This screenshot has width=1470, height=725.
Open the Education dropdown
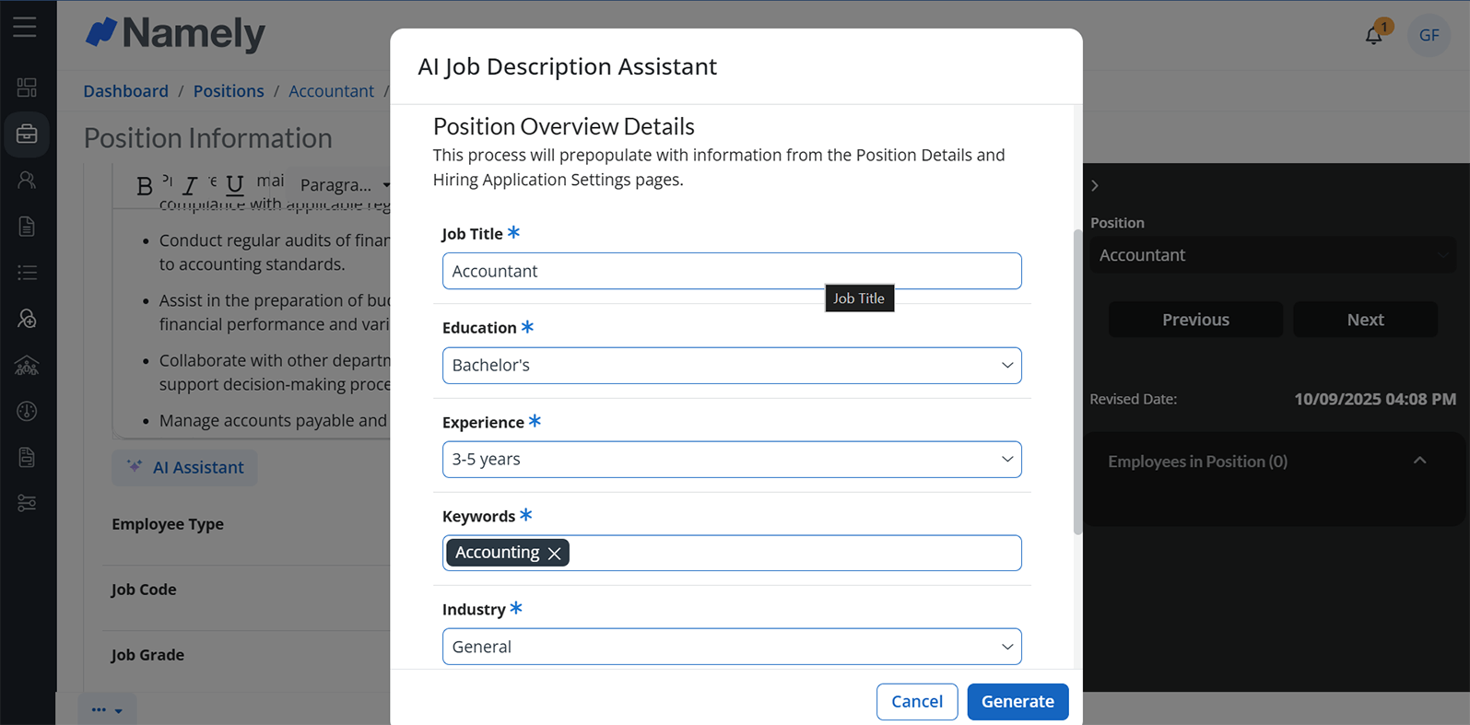732,366
